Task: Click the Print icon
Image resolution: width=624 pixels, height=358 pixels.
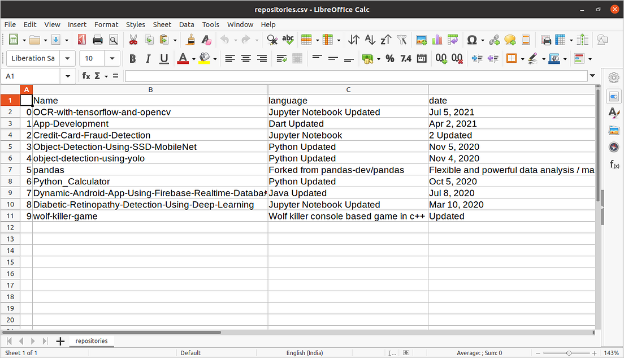Action: [x=97, y=40]
